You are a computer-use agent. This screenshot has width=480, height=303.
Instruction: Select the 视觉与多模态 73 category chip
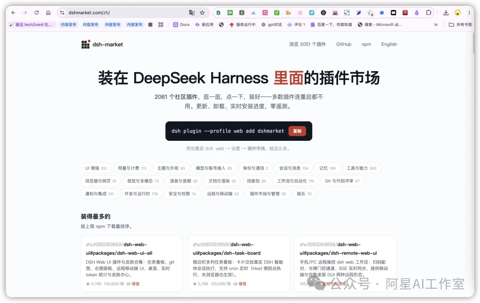point(143,181)
